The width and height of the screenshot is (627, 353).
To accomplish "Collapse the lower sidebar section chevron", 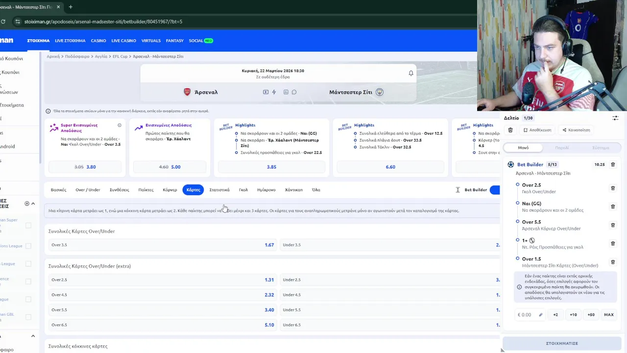I will click(x=33, y=336).
